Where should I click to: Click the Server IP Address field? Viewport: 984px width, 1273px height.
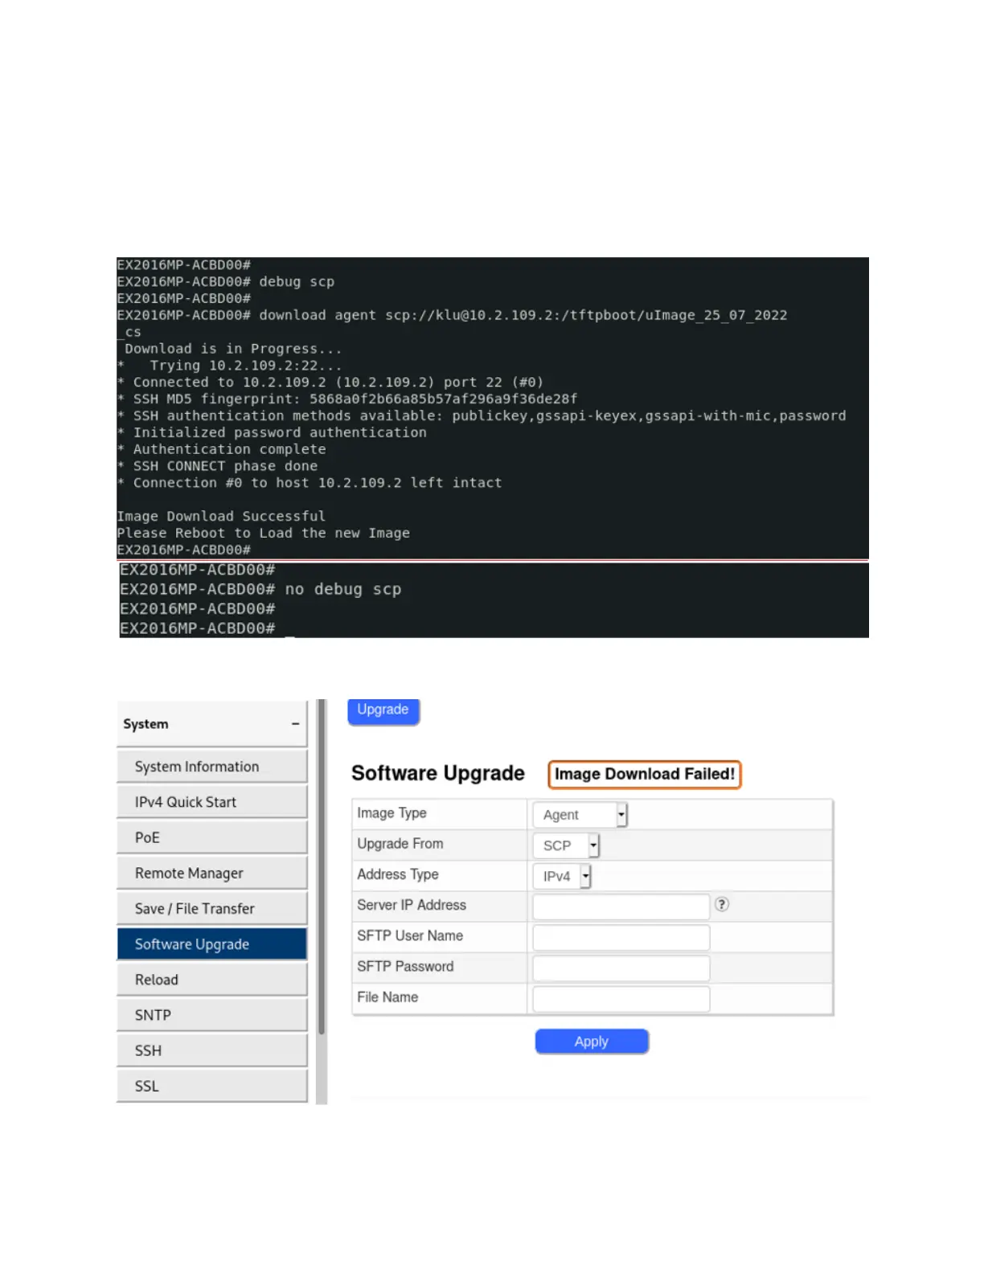pyautogui.click(x=621, y=907)
